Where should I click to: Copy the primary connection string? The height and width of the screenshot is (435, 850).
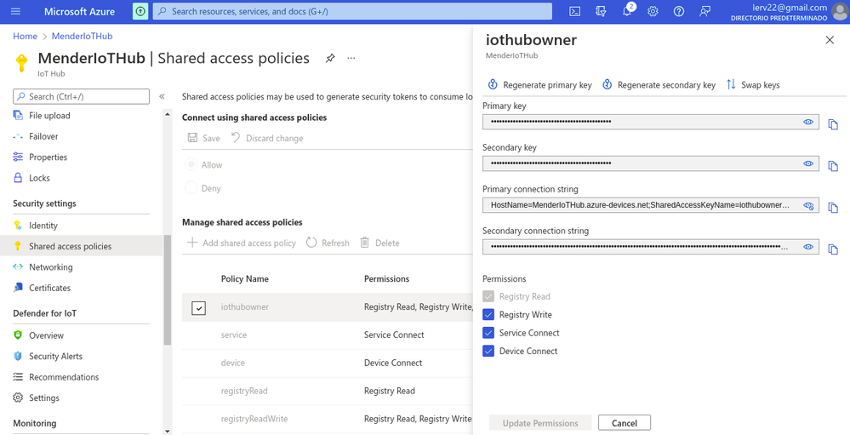[x=833, y=208]
